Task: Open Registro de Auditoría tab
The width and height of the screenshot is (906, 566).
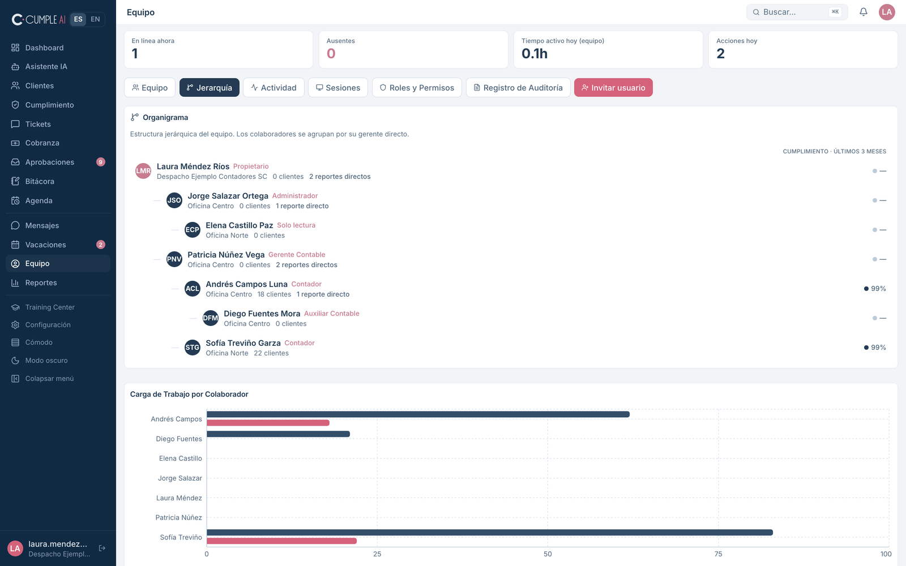Action: 518,88
